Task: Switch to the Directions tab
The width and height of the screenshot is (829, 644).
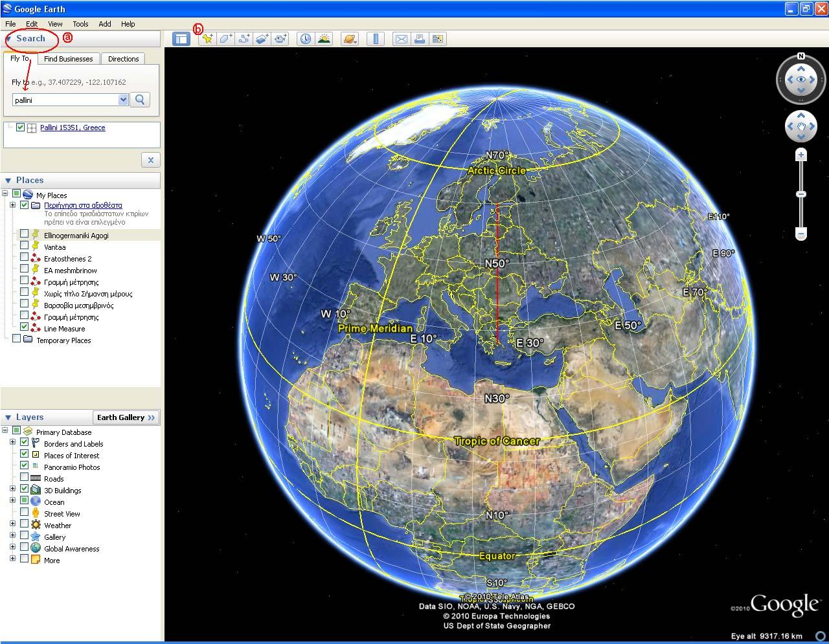Action: [123, 59]
